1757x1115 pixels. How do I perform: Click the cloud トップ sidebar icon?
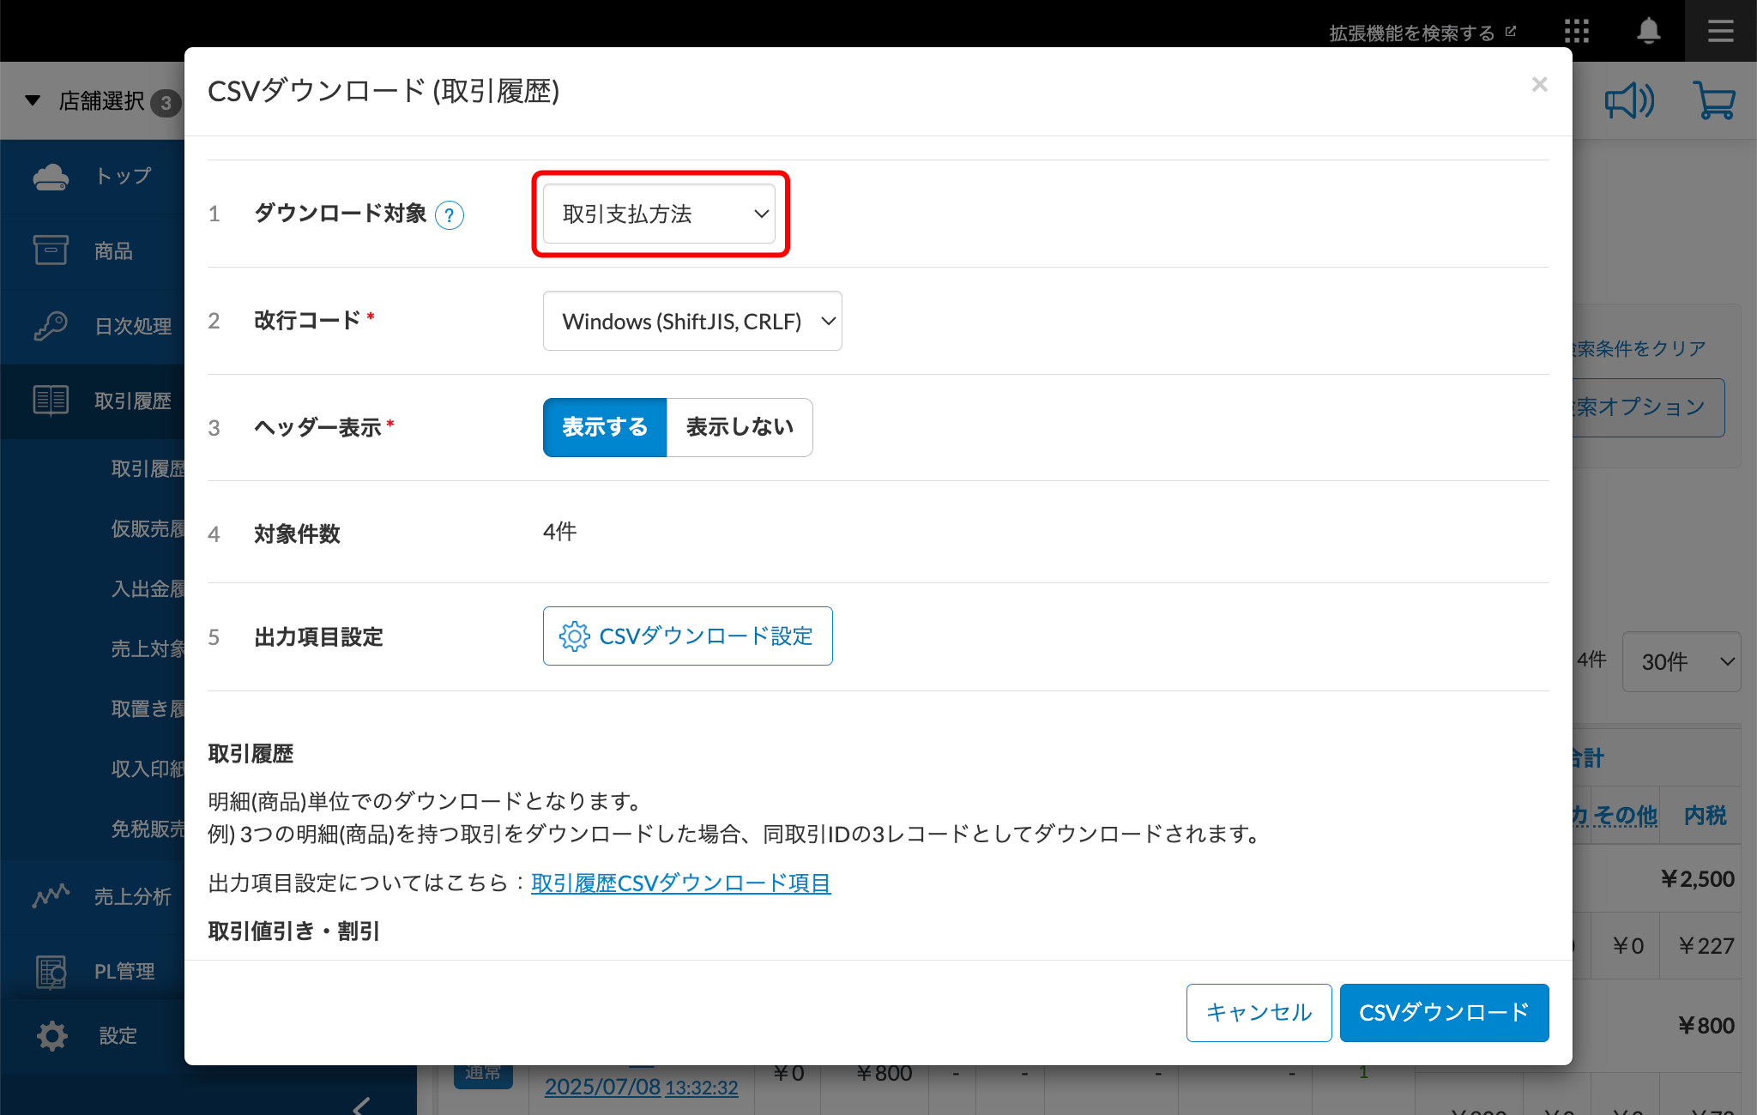coord(51,177)
